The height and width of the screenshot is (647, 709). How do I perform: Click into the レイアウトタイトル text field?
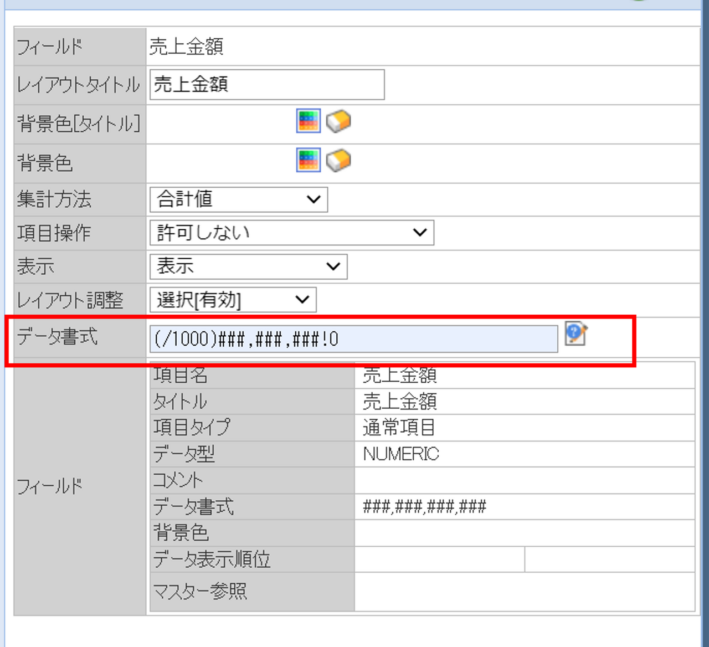pos(266,85)
